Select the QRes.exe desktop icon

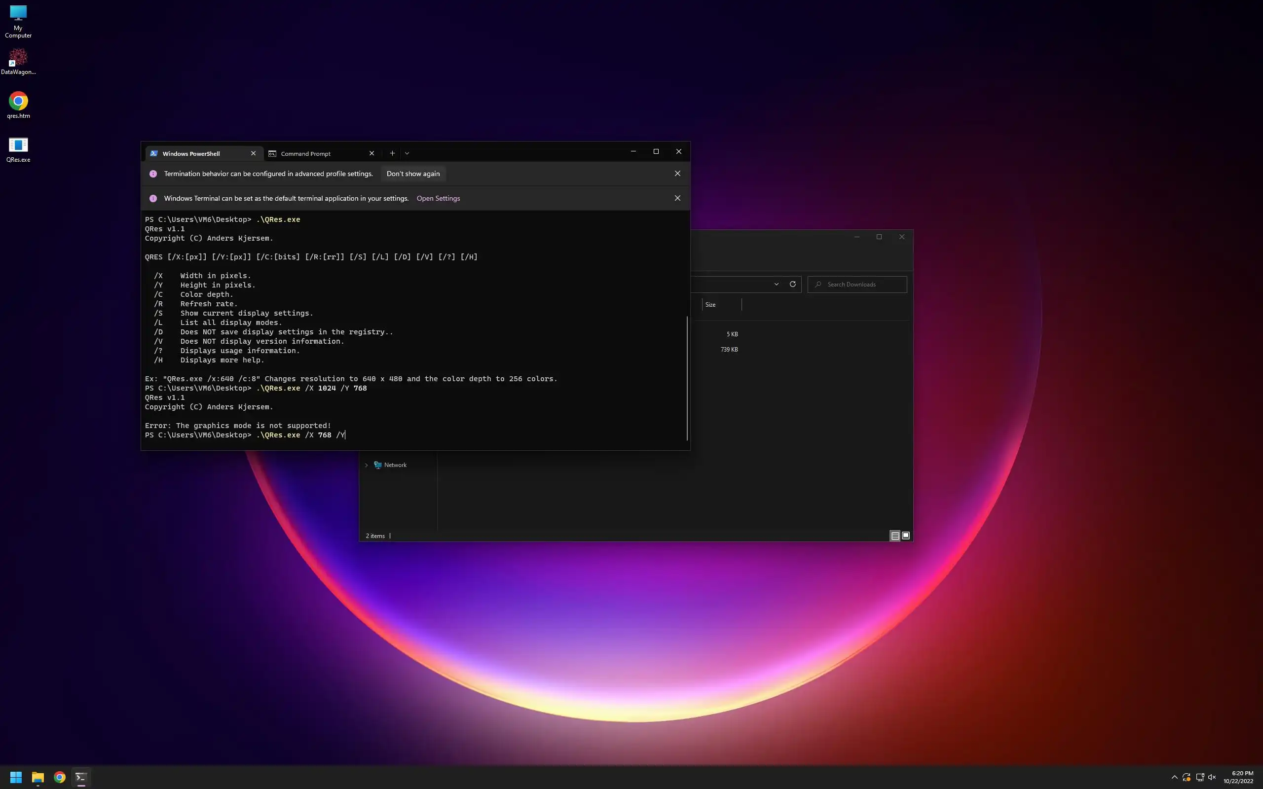click(18, 148)
